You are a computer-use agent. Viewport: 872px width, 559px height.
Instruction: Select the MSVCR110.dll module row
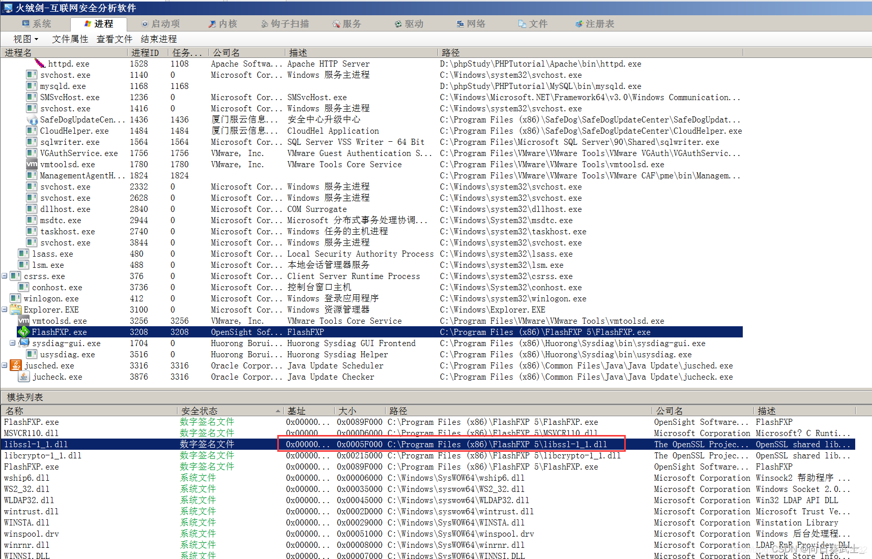click(428, 433)
